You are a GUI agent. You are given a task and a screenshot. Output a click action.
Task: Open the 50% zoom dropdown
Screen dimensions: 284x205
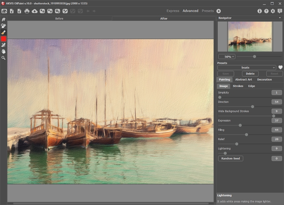coord(227,57)
